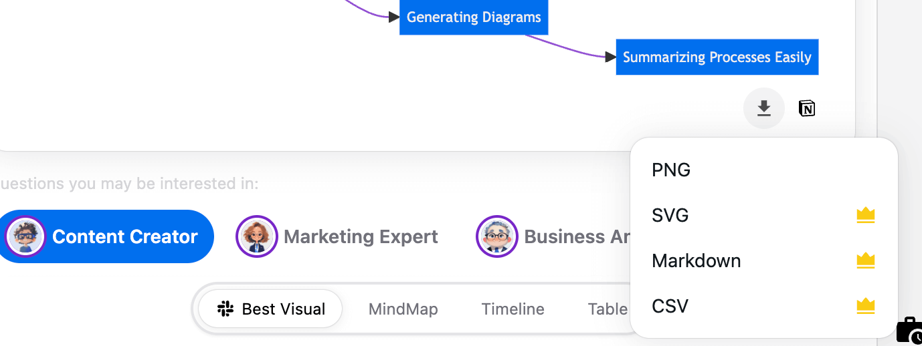Click the Marketing Expert avatar icon
Viewport: 922px width, 346px height.
click(x=256, y=236)
